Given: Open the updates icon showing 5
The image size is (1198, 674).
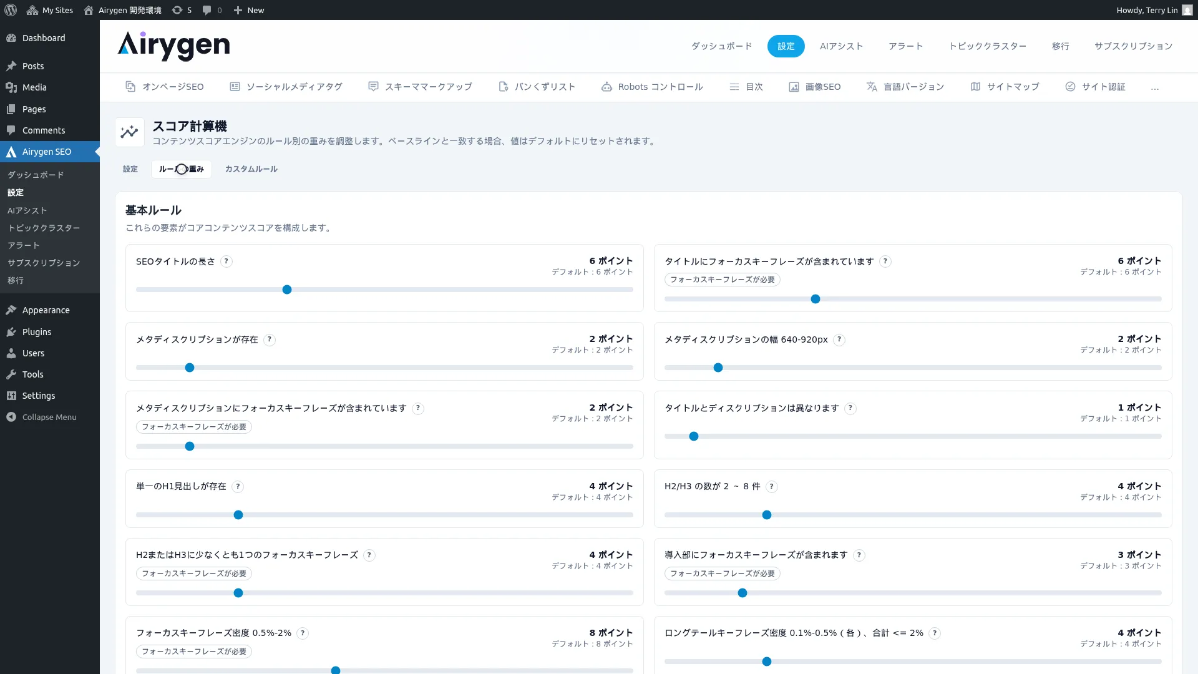Looking at the screenshot, I should tap(182, 10).
